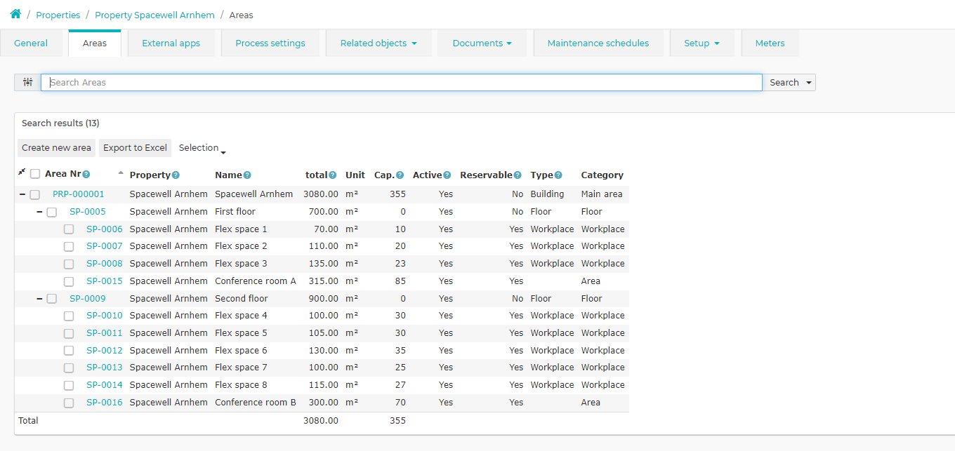Viewport: 955px width, 451px height.
Task: Collapse the PRP-000001 tree node
Action: pos(22,194)
